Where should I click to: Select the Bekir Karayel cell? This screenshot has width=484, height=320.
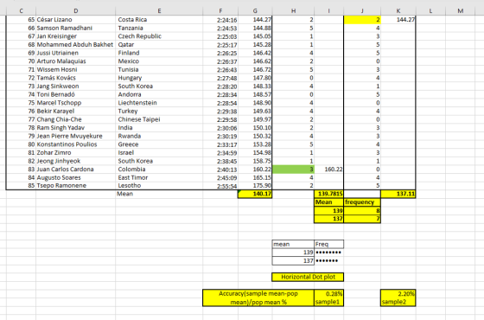[76, 112]
